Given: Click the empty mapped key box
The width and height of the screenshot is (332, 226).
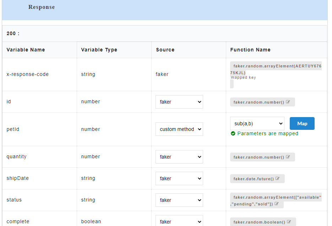Looking at the screenshot, I should click(x=232, y=84).
